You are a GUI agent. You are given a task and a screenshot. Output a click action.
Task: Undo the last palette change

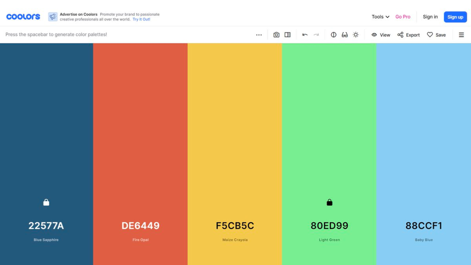[305, 34]
